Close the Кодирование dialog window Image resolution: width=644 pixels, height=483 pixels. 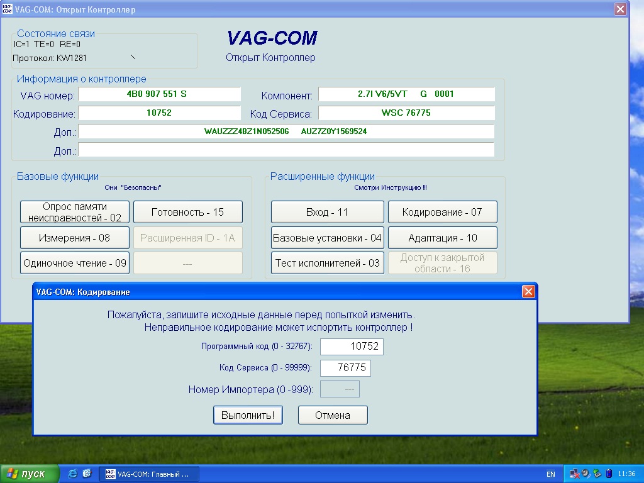pyautogui.click(x=528, y=292)
